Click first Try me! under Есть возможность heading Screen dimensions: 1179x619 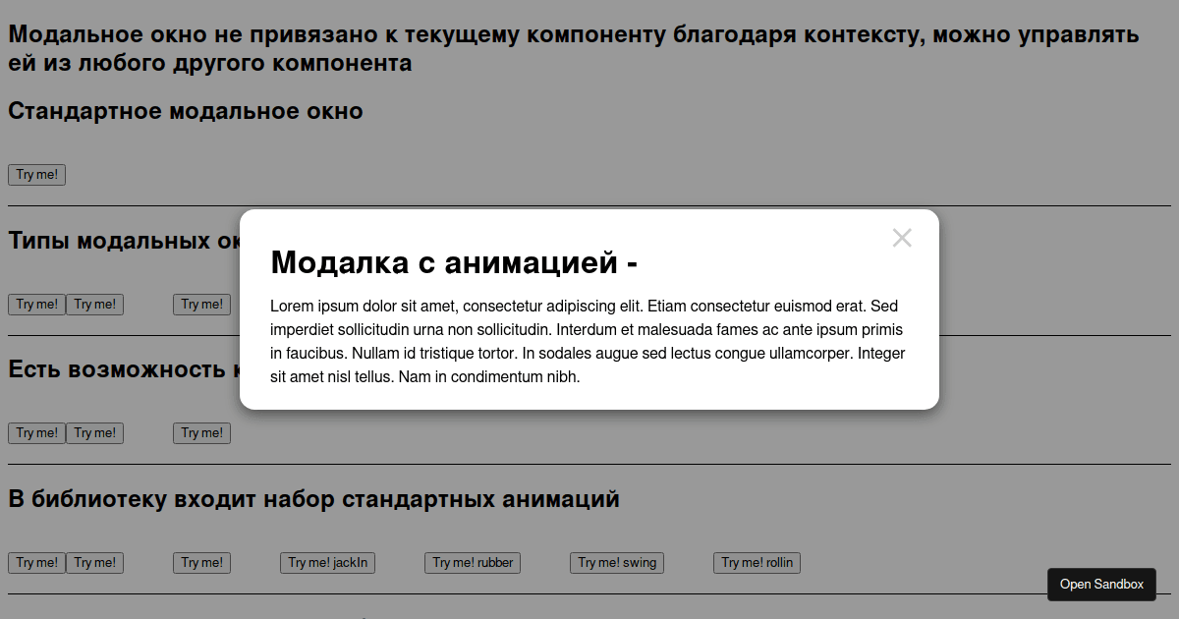pyautogui.click(x=36, y=433)
